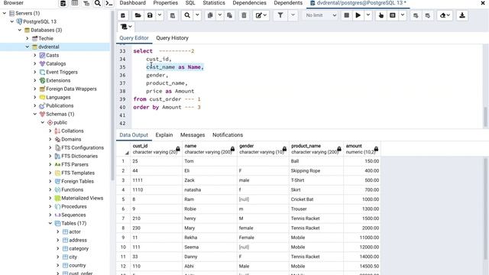The height and width of the screenshot is (275, 489).
Task: Click the Tennis Racket cell for henry
Action: [316, 218]
